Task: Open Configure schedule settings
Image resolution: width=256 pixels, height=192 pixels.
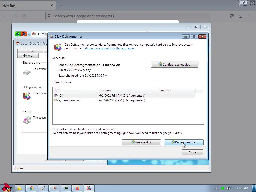Action: point(175,65)
